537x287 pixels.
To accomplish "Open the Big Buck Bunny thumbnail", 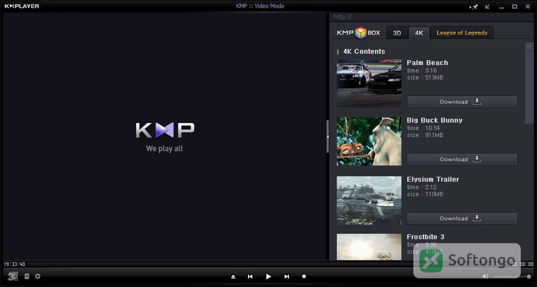I will coord(369,141).
